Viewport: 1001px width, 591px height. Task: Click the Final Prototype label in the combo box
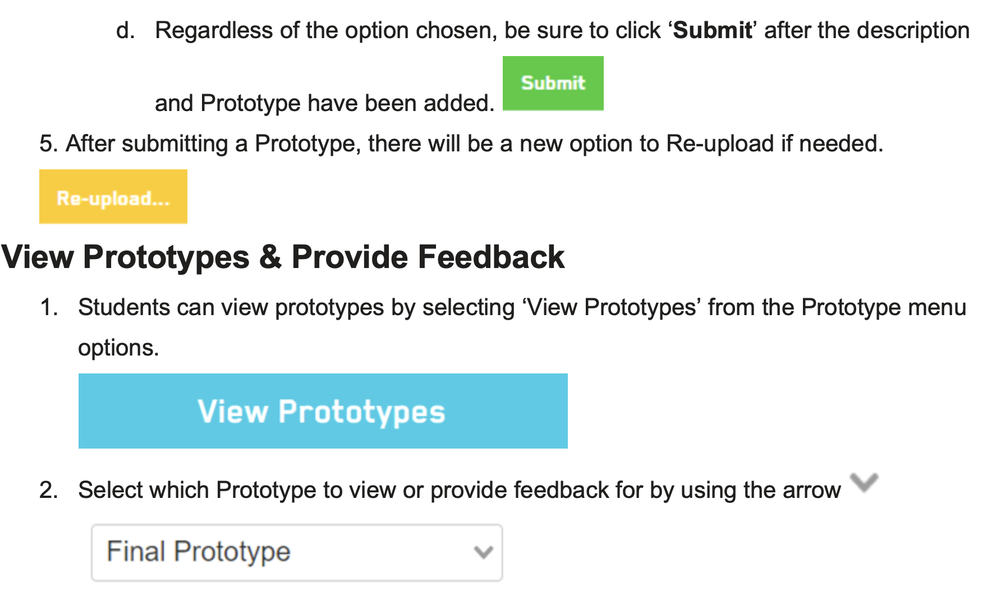coord(199,552)
